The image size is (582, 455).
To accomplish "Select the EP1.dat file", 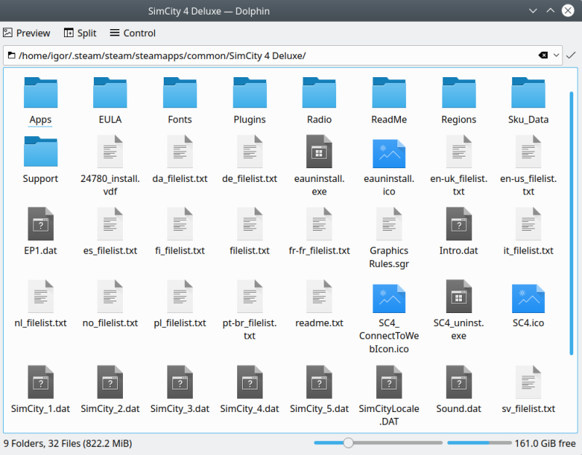I will (41, 225).
